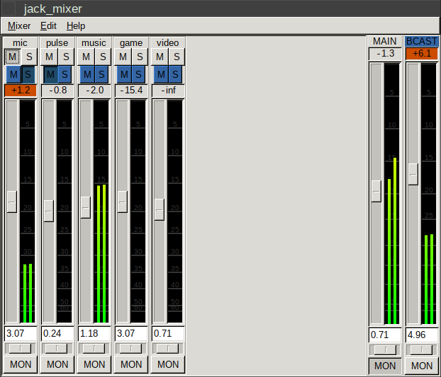This screenshot has width=441, height=377.
Task: Enable MON on BCAST output
Action: pyautogui.click(x=422, y=366)
